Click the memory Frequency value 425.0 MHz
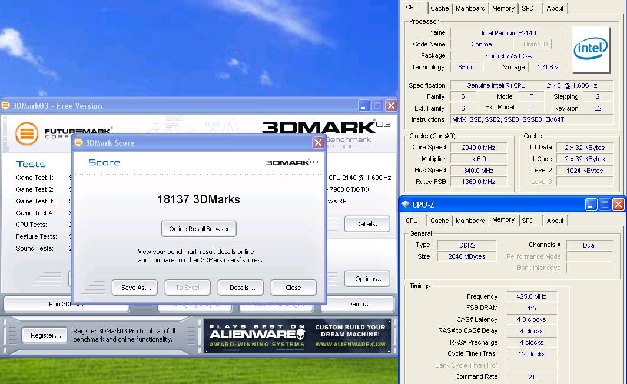Screen dimensions: 627x384 tap(532, 296)
